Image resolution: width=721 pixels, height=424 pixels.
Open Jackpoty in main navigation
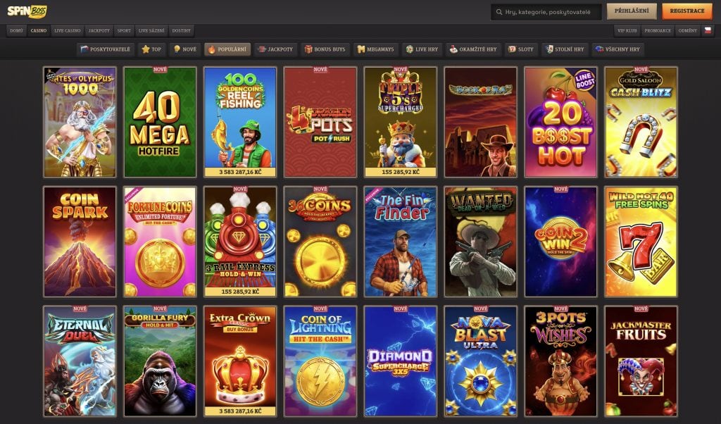coord(99,31)
